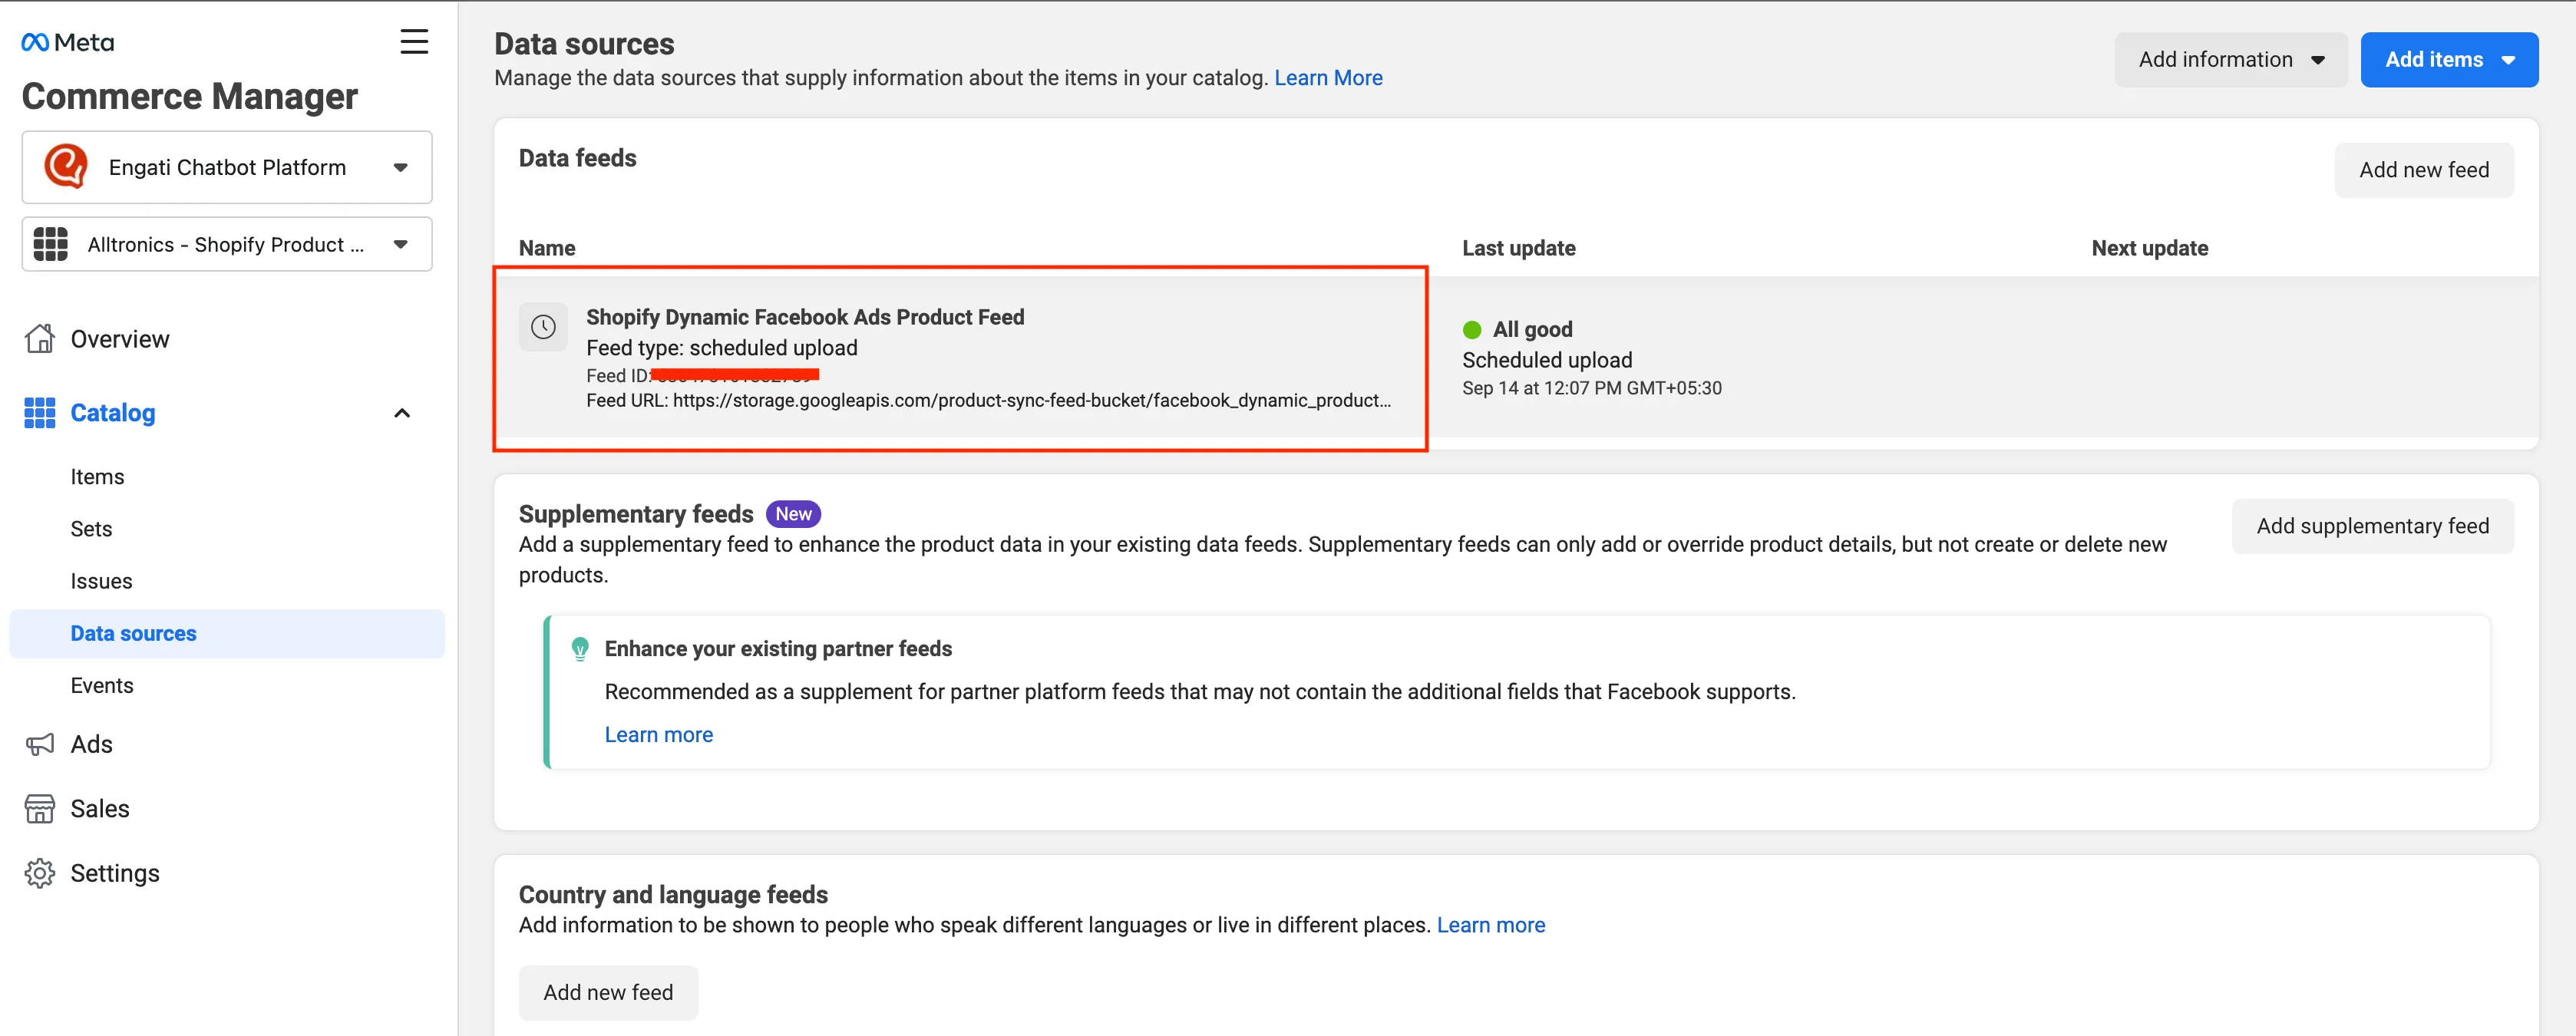2576x1036 pixels.
Task: Click the Data sources page title
Action: coord(584,44)
